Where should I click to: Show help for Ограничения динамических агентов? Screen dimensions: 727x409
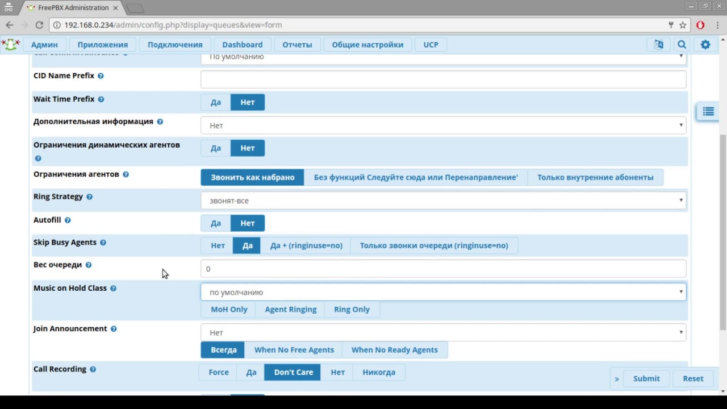38,158
